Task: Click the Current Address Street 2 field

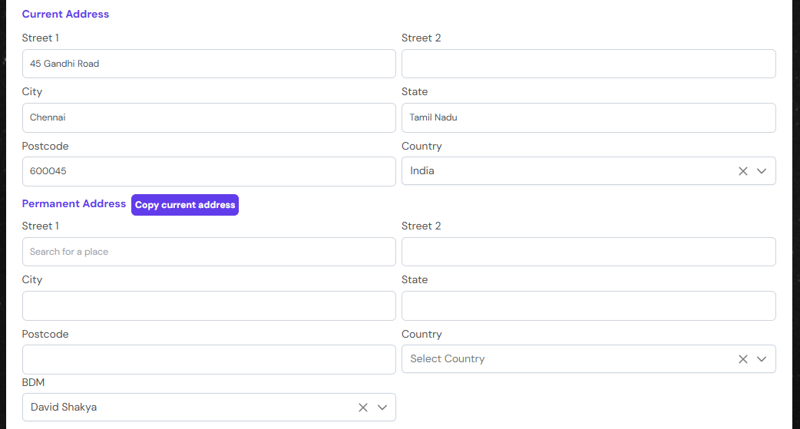Action: tap(588, 64)
